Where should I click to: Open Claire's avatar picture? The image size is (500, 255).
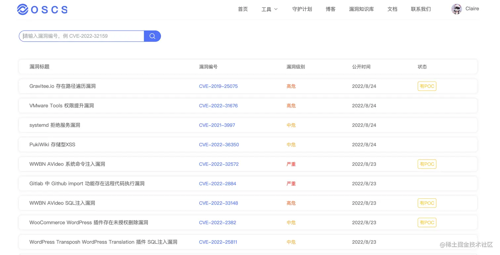457,9
